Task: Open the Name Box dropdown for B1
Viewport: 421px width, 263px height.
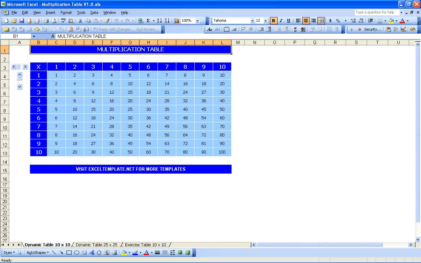Action: (34, 36)
